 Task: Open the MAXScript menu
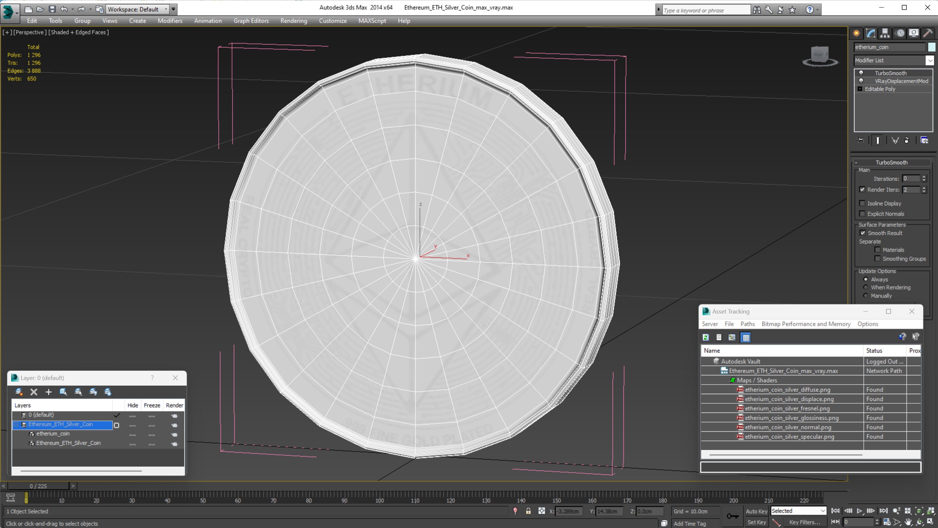[372, 21]
